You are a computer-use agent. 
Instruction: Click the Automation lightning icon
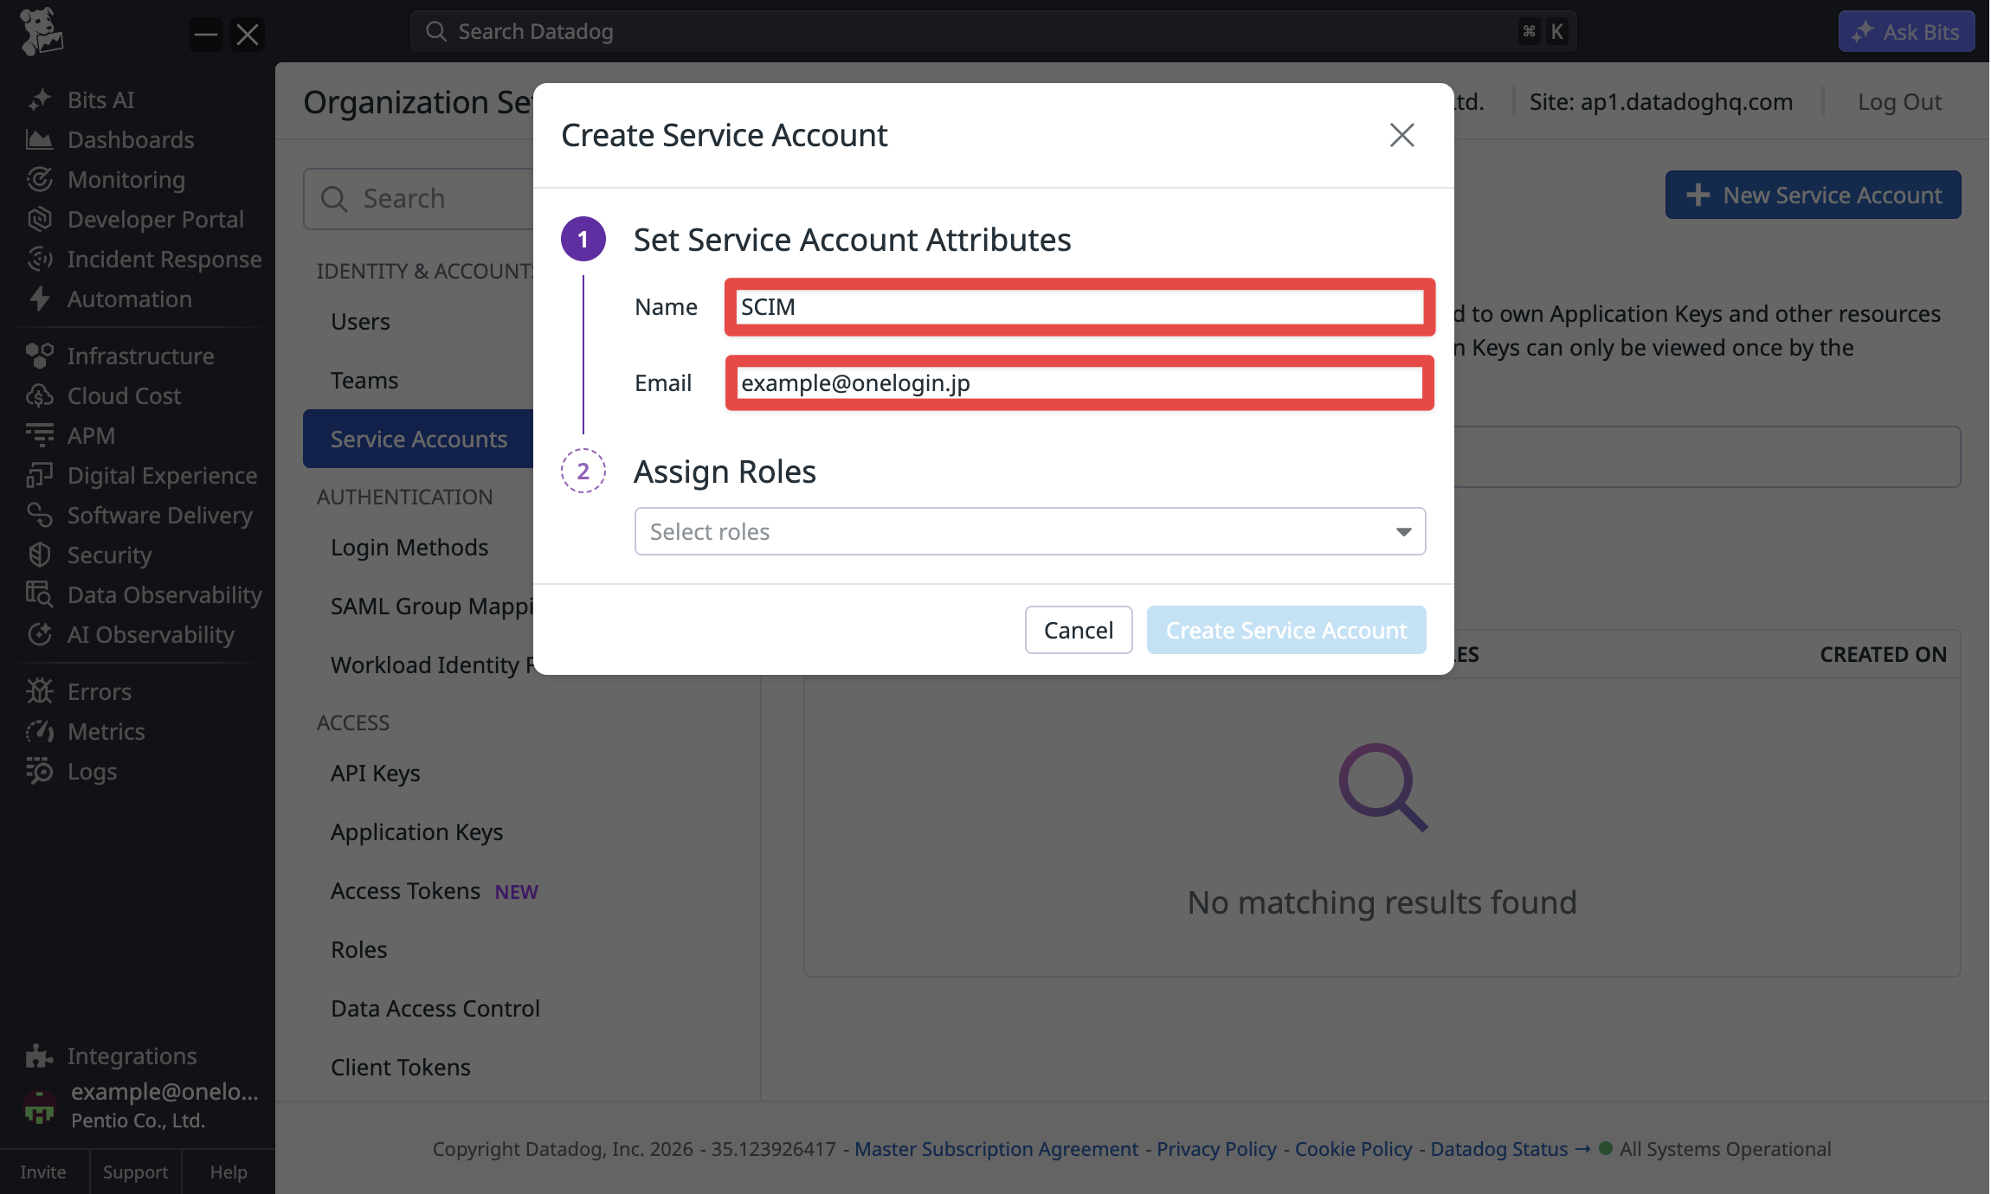39,298
